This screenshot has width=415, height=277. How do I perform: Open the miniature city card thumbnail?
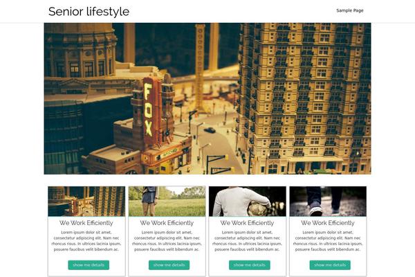[86, 202]
